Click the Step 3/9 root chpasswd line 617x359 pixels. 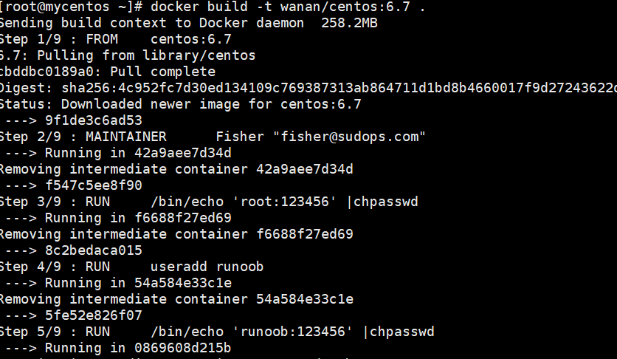point(209,202)
